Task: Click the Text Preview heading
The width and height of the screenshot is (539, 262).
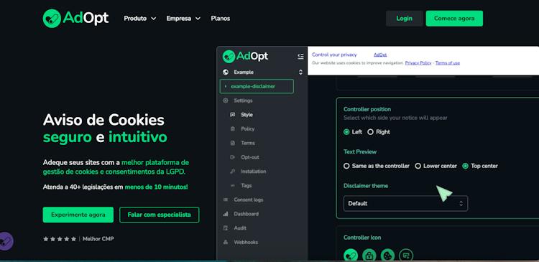Action: [x=360, y=151]
